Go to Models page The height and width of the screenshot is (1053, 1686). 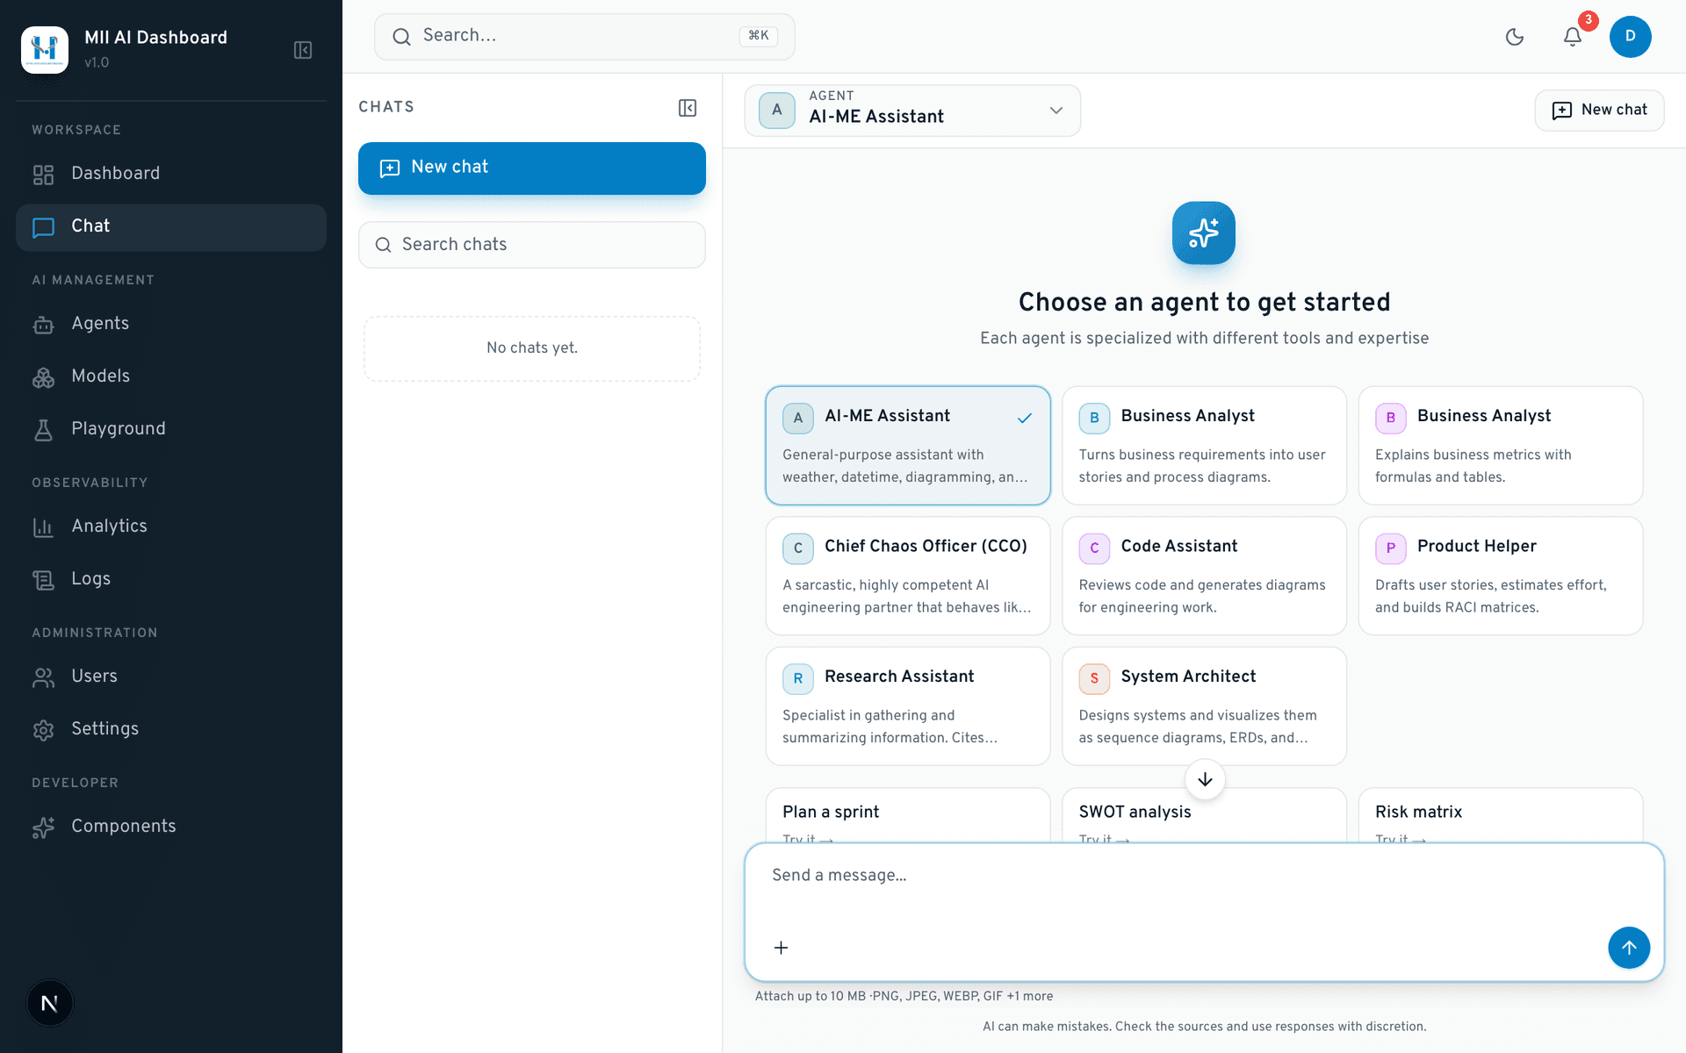point(171,376)
